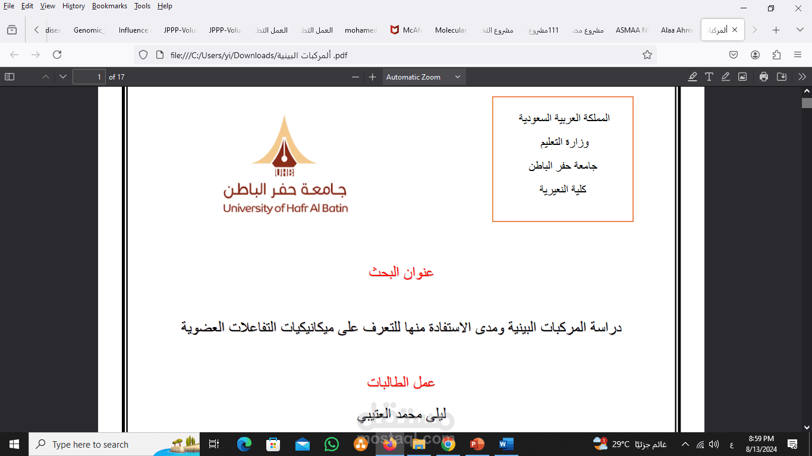The height and width of the screenshot is (456, 812).
Task: Click the next page arrow
Action: pyautogui.click(x=62, y=76)
